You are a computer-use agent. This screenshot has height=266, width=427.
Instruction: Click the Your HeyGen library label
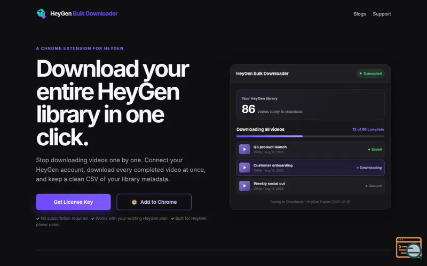[x=259, y=98]
